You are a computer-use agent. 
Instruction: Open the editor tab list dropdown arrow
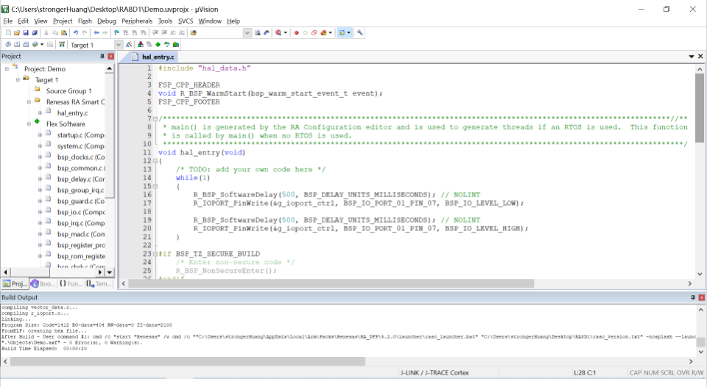[x=692, y=57]
